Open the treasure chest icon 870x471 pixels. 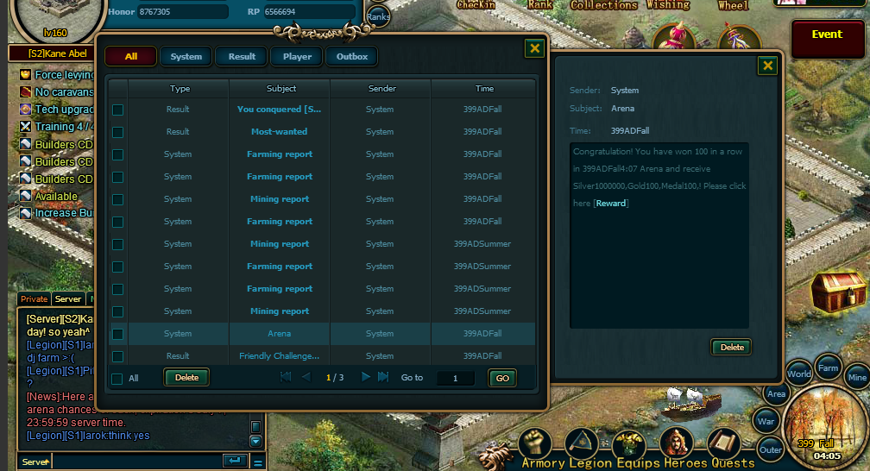coord(838,292)
